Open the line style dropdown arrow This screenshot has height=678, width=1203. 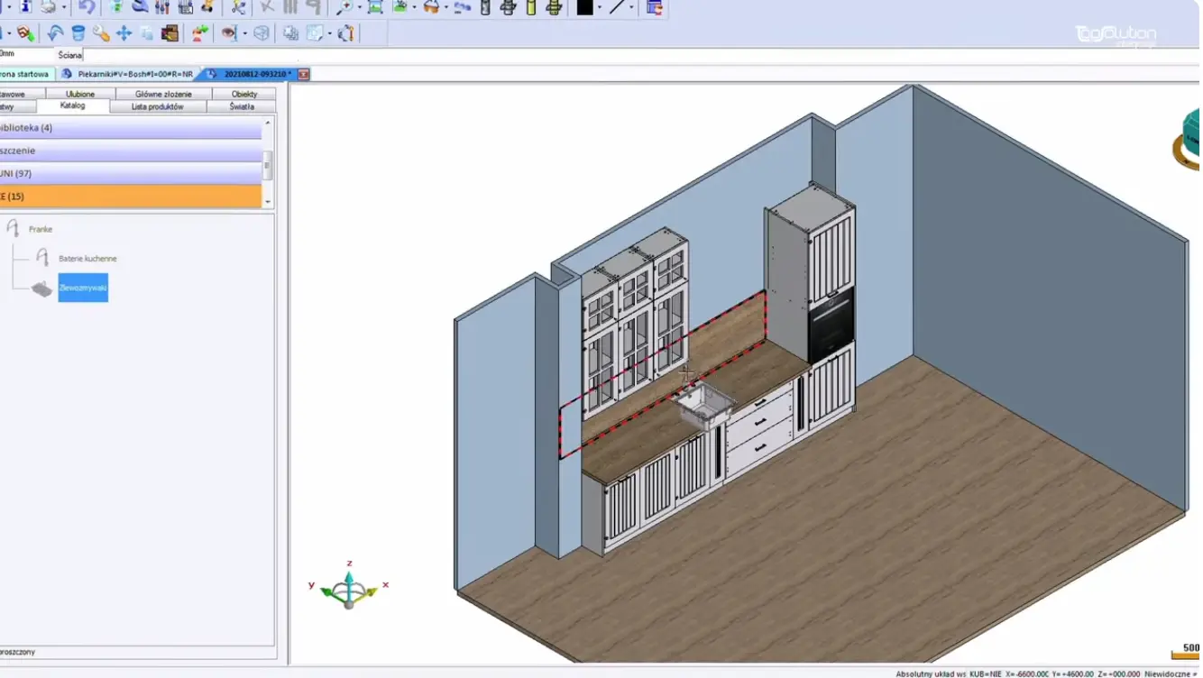pos(631,8)
